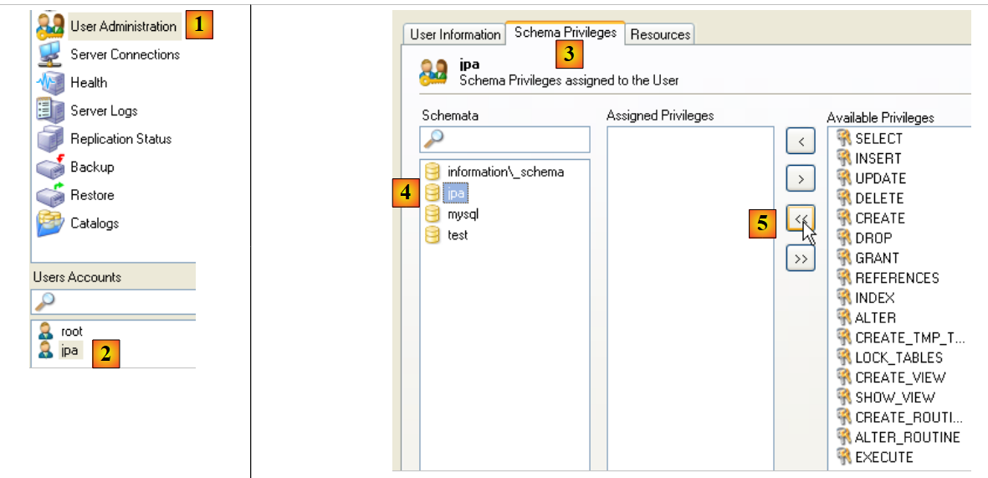Switch to the Resources tab

click(660, 34)
